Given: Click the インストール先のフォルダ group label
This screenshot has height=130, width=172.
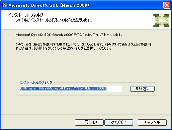Looking at the screenshot, I should pyautogui.click(x=35, y=82).
